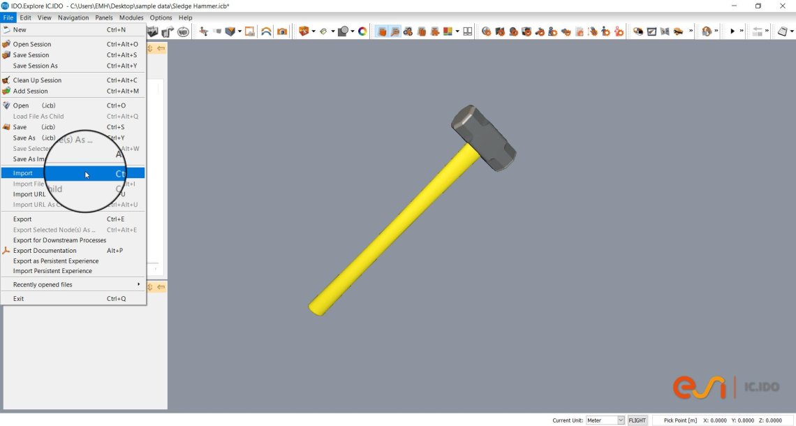Click the framed screen toolbar icon
Screen dimensions: 796x426
pyautogui.click(x=652, y=31)
